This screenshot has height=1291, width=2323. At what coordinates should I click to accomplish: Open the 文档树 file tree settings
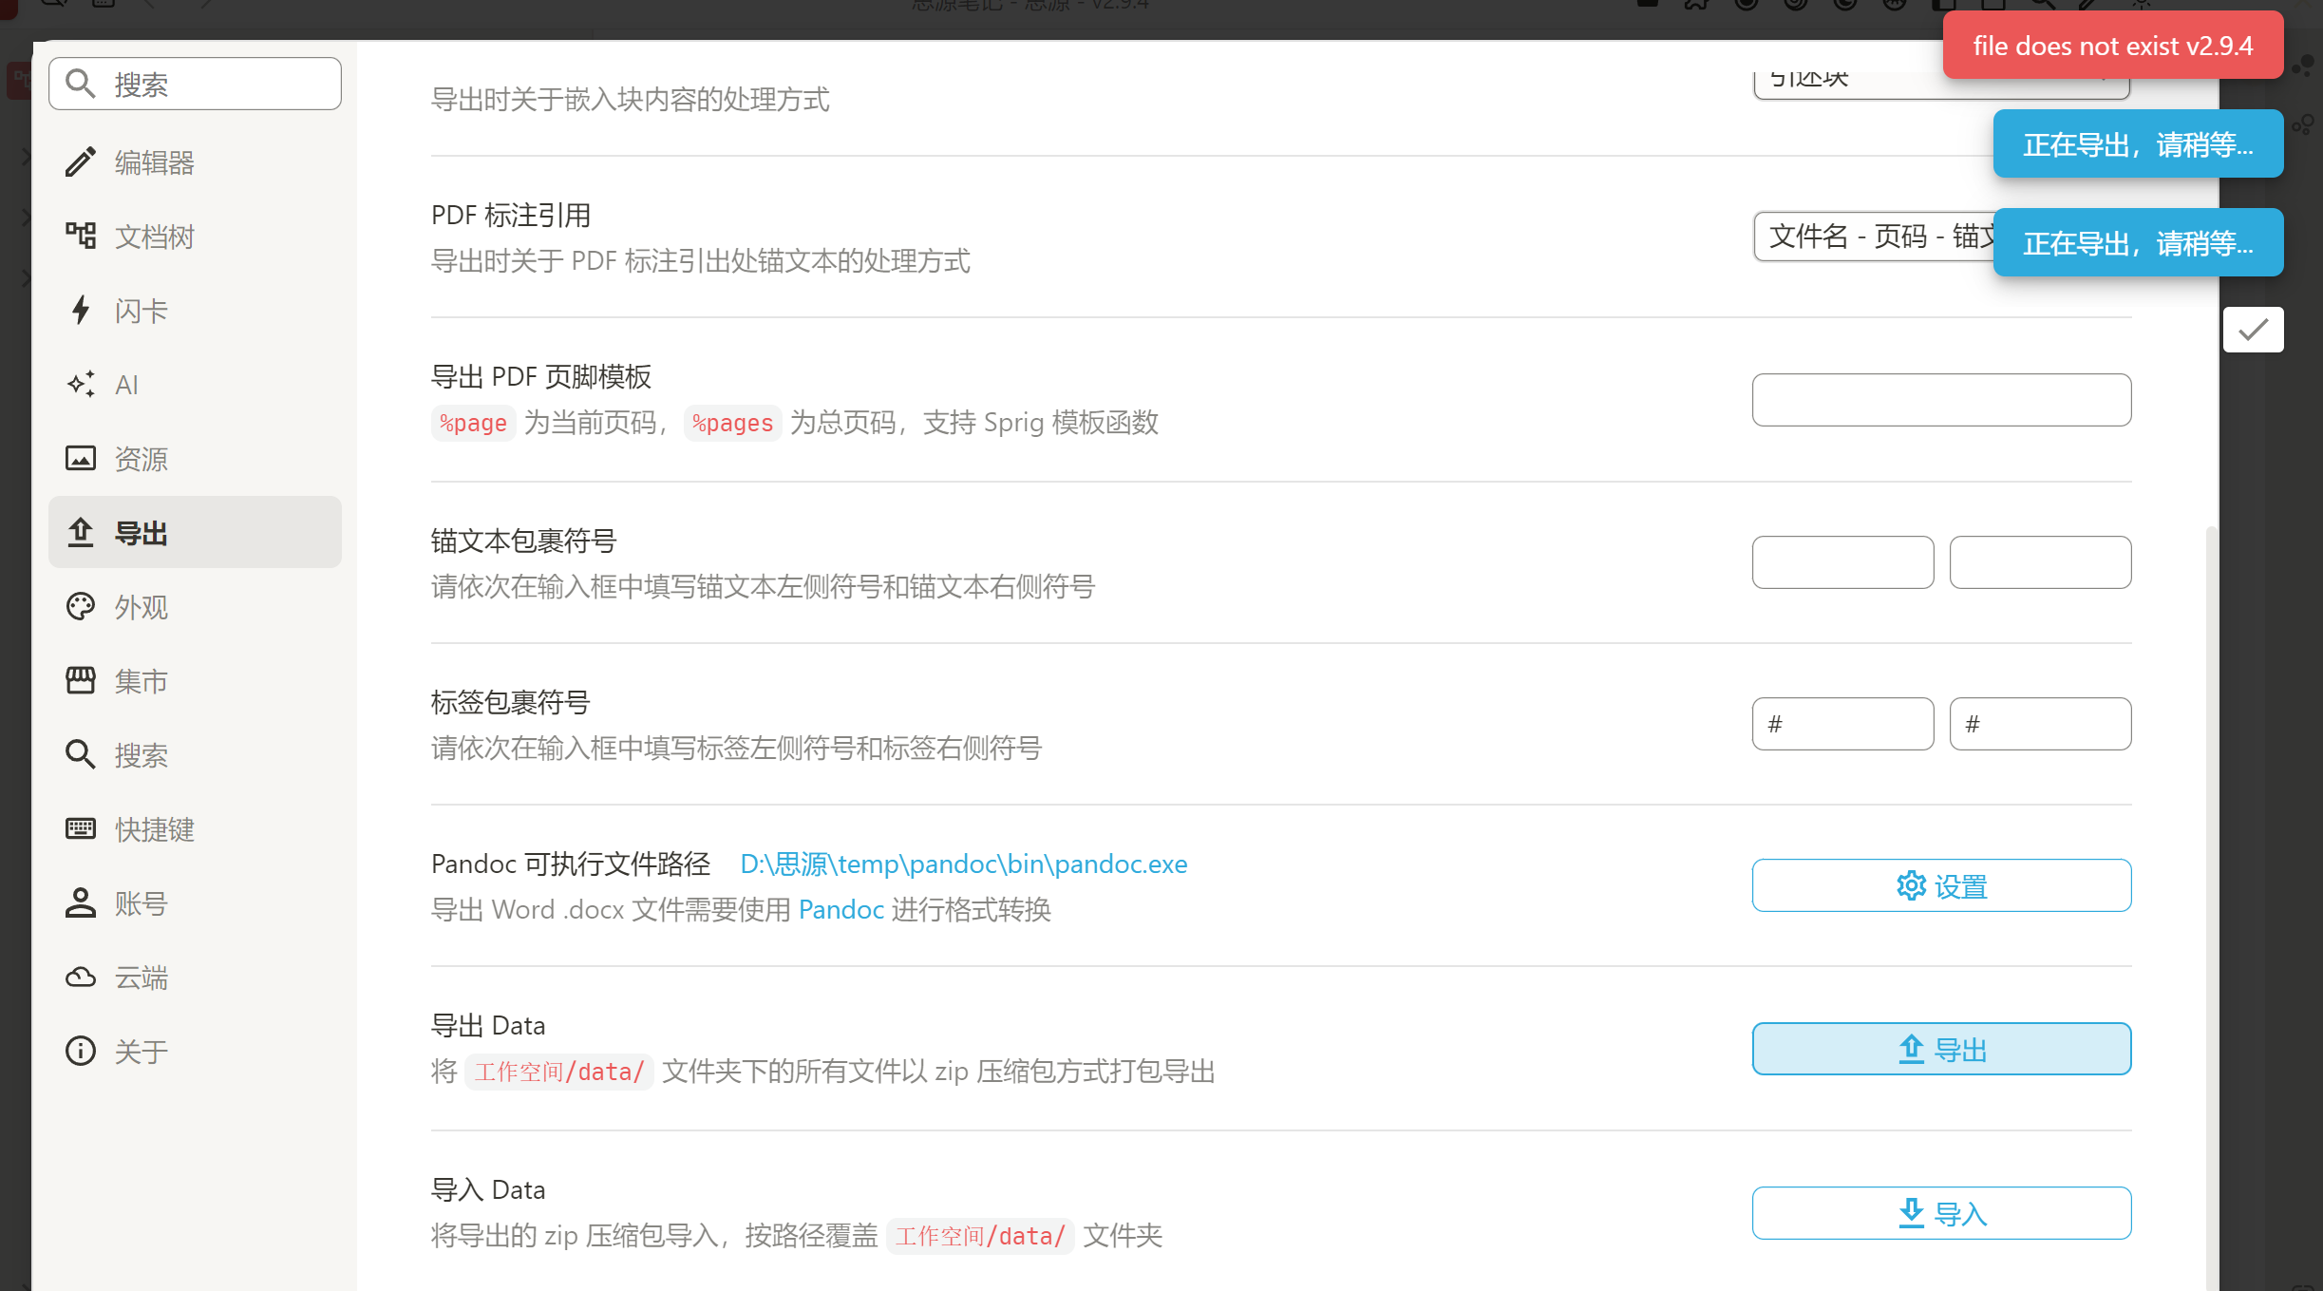[x=152, y=237]
